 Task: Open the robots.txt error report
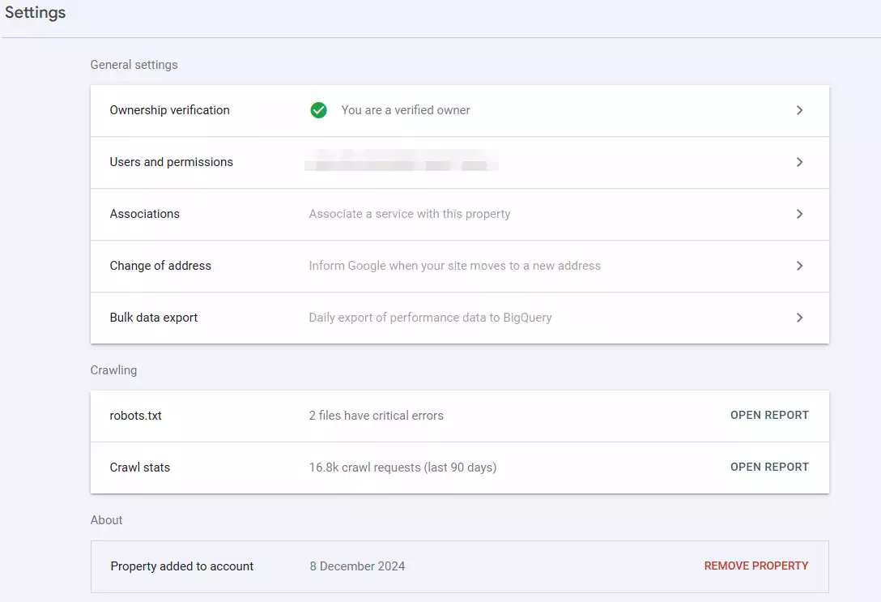[768, 415]
